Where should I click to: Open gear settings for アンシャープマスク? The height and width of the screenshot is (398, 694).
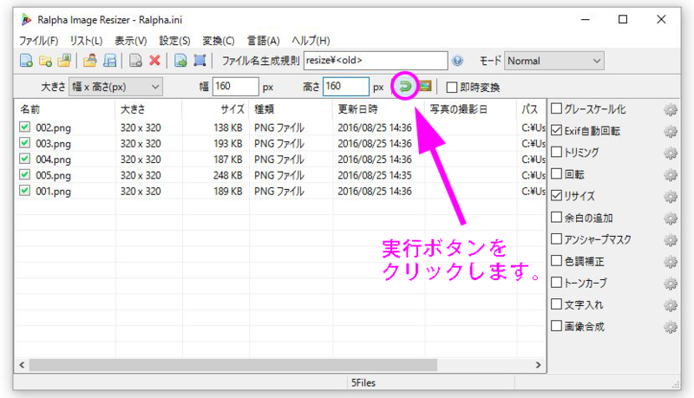pos(671,239)
